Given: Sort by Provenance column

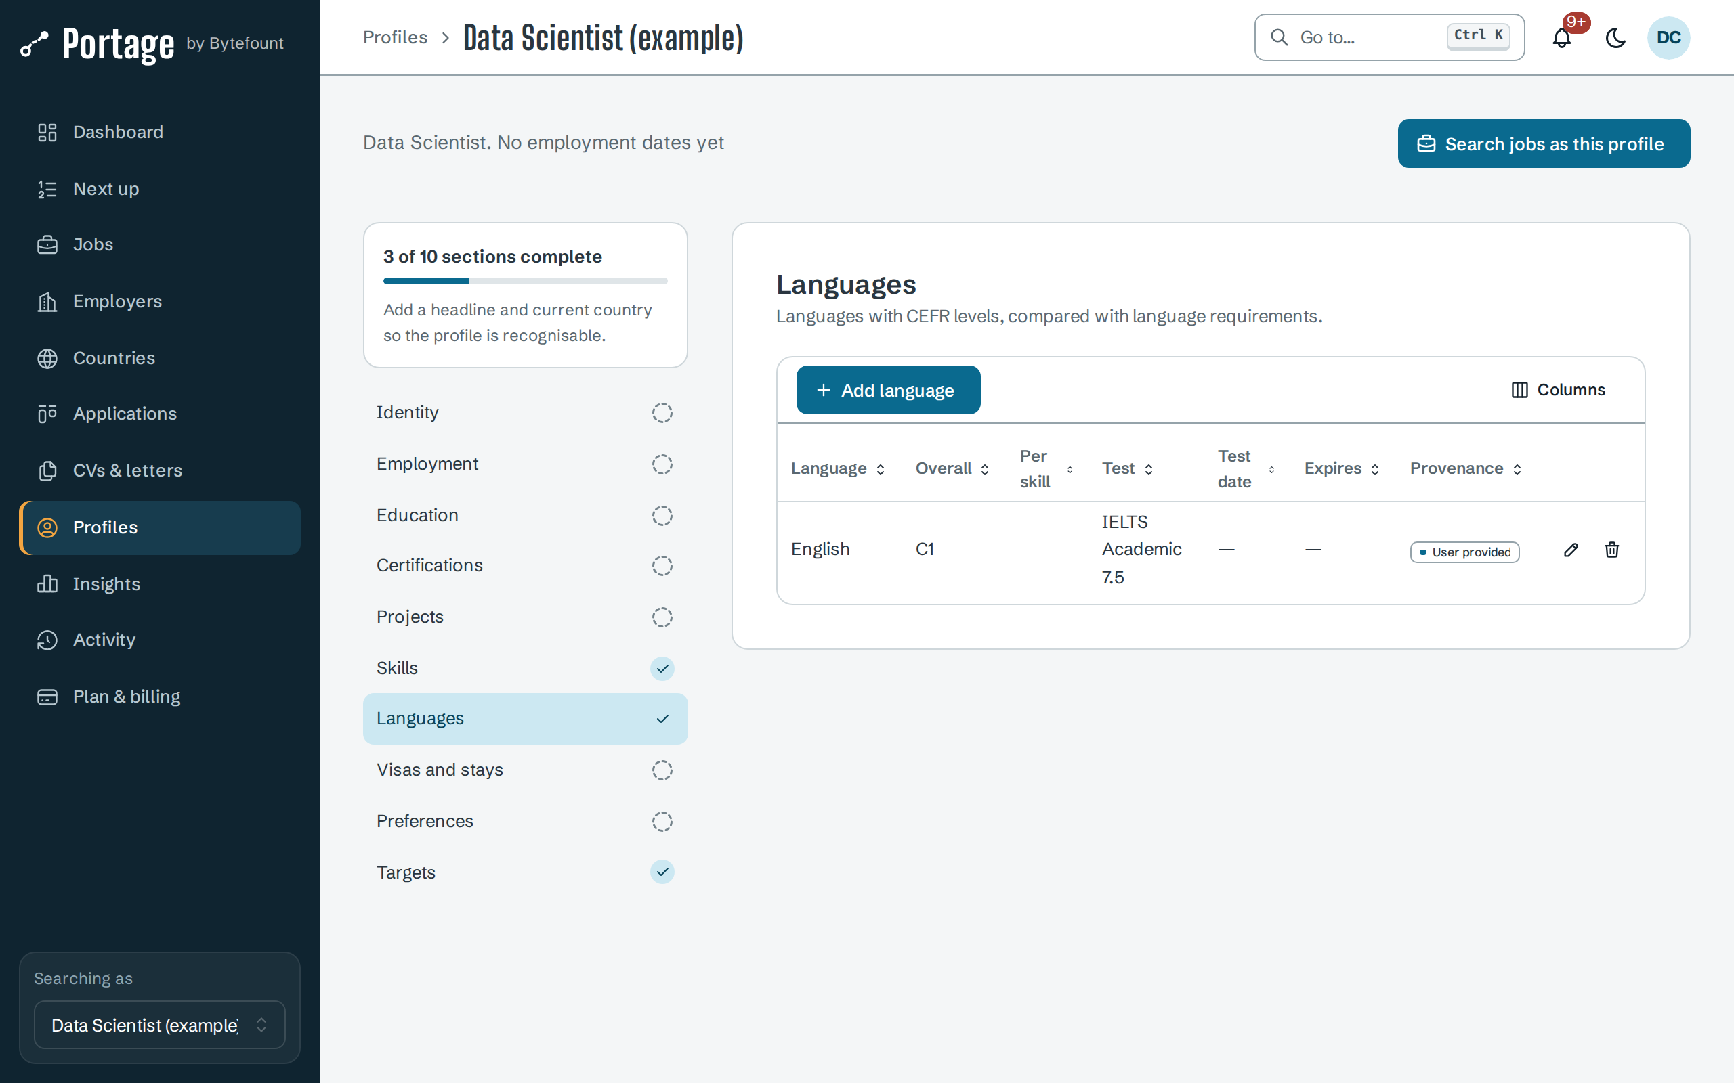Looking at the screenshot, I should [1465, 468].
